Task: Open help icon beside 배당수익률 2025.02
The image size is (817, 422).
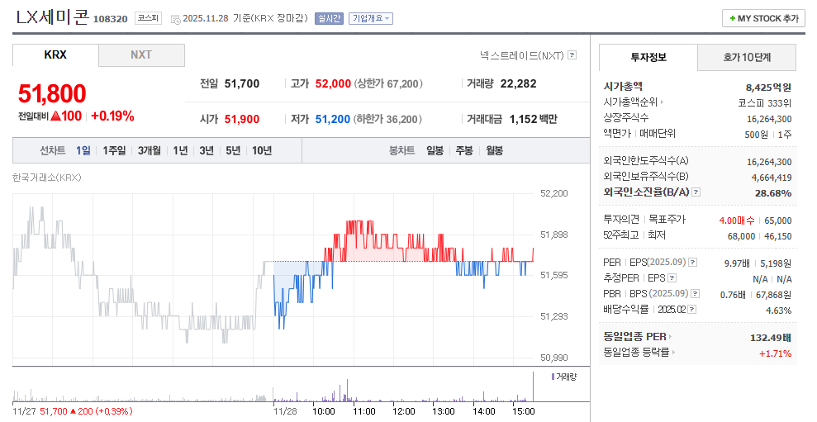Action: click(692, 310)
